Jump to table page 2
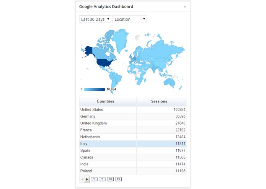Viewport: 266px width, 189px height. [102, 179]
